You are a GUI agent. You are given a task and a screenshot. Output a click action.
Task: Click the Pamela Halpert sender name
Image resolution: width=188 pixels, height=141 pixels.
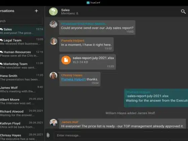(x=73, y=41)
